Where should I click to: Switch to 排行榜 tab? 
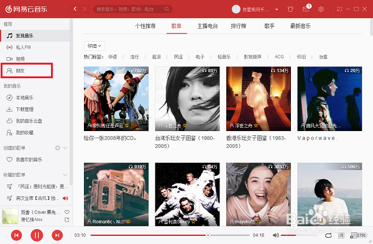(238, 26)
